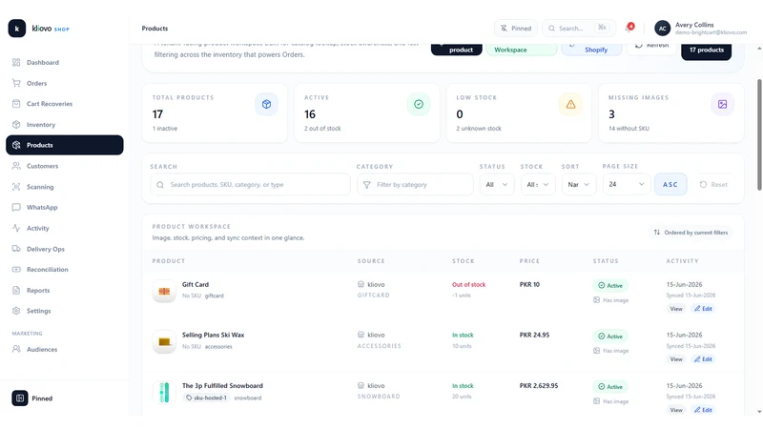The width and height of the screenshot is (763, 429).
Task: View the Gift Card product
Action: [676, 308]
